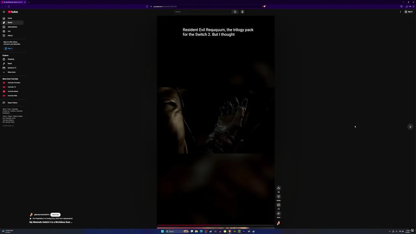Image resolution: width=416 pixels, height=234 pixels.
Task: Open Windows Start menu
Action: (x=162, y=231)
